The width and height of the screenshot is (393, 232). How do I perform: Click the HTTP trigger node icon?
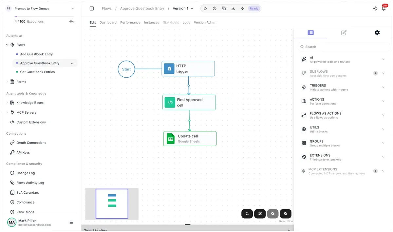click(169, 69)
